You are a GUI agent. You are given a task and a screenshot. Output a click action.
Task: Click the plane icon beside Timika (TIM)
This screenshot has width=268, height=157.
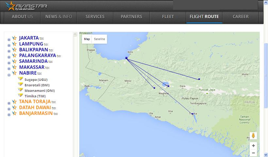click(21, 95)
